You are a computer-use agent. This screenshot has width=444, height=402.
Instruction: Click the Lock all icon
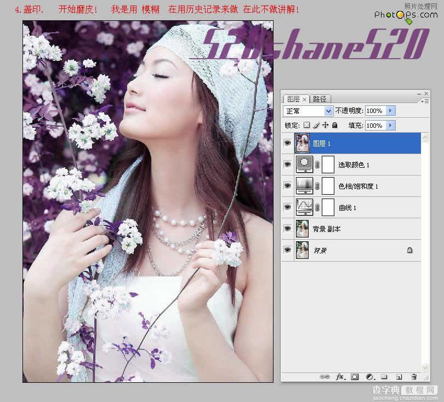(x=333, y=125)
